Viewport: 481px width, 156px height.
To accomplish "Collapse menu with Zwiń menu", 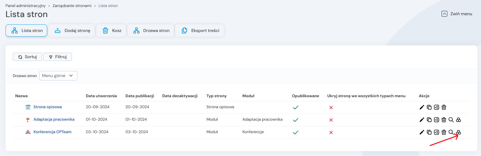I will 457,14.
